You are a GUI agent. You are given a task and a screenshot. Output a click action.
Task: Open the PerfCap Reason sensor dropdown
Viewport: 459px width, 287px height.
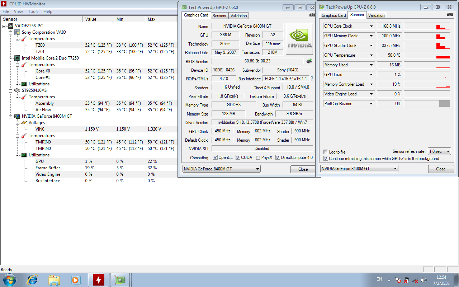[x=372, y=104]
